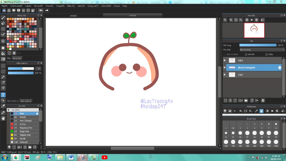
Task: Open Pen brush settings gear
Action: pos(37,113)
